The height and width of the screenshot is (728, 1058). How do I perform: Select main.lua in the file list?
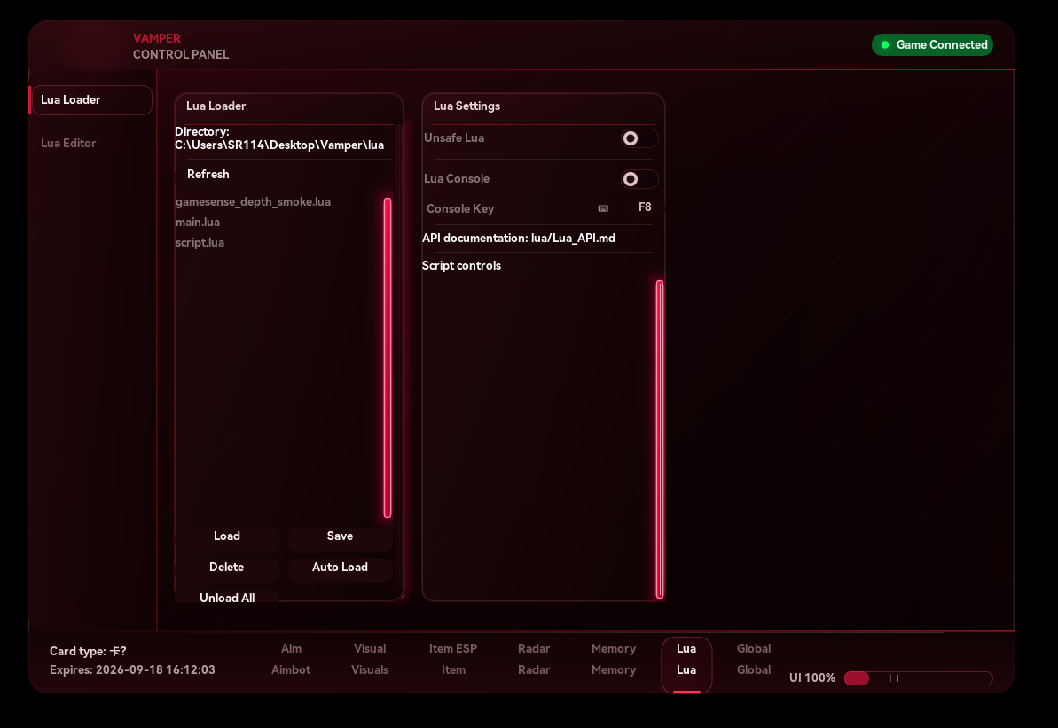pyautogui.click(x=198, y=222)
